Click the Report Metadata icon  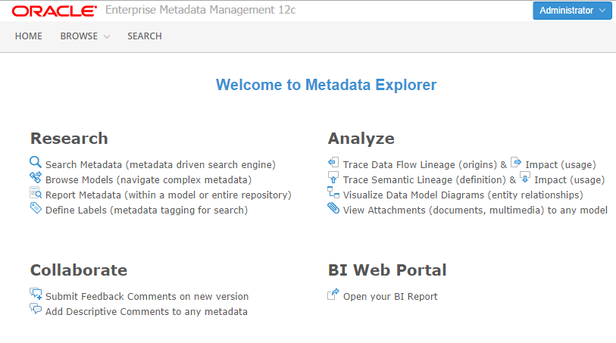click(x=36, y=193)
